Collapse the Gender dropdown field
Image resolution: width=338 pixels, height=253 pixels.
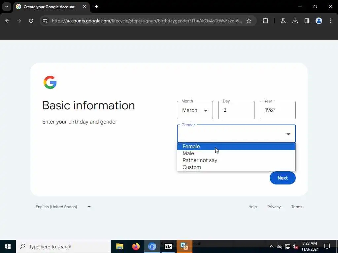click(236, 134)
